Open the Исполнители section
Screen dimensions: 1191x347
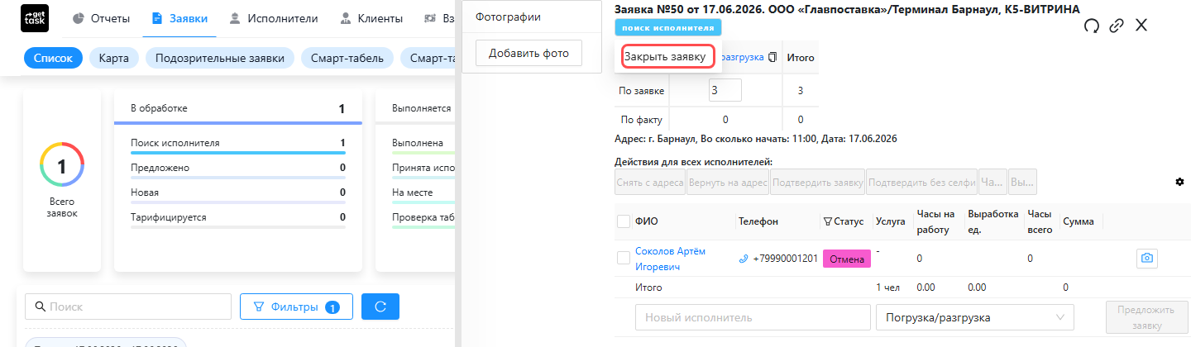(x=274, y=18)
